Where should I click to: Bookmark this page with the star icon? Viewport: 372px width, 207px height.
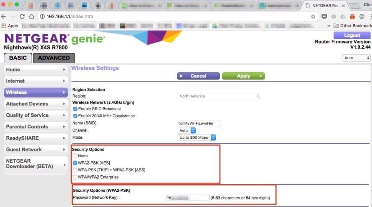[x=313, y=16]
